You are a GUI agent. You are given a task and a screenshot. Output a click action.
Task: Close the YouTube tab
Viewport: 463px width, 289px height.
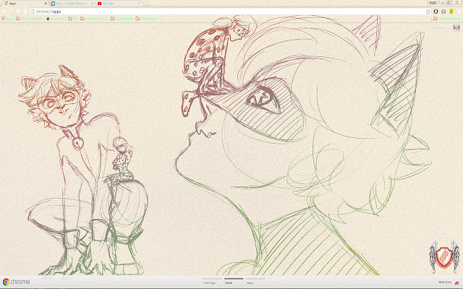(139, 4)
